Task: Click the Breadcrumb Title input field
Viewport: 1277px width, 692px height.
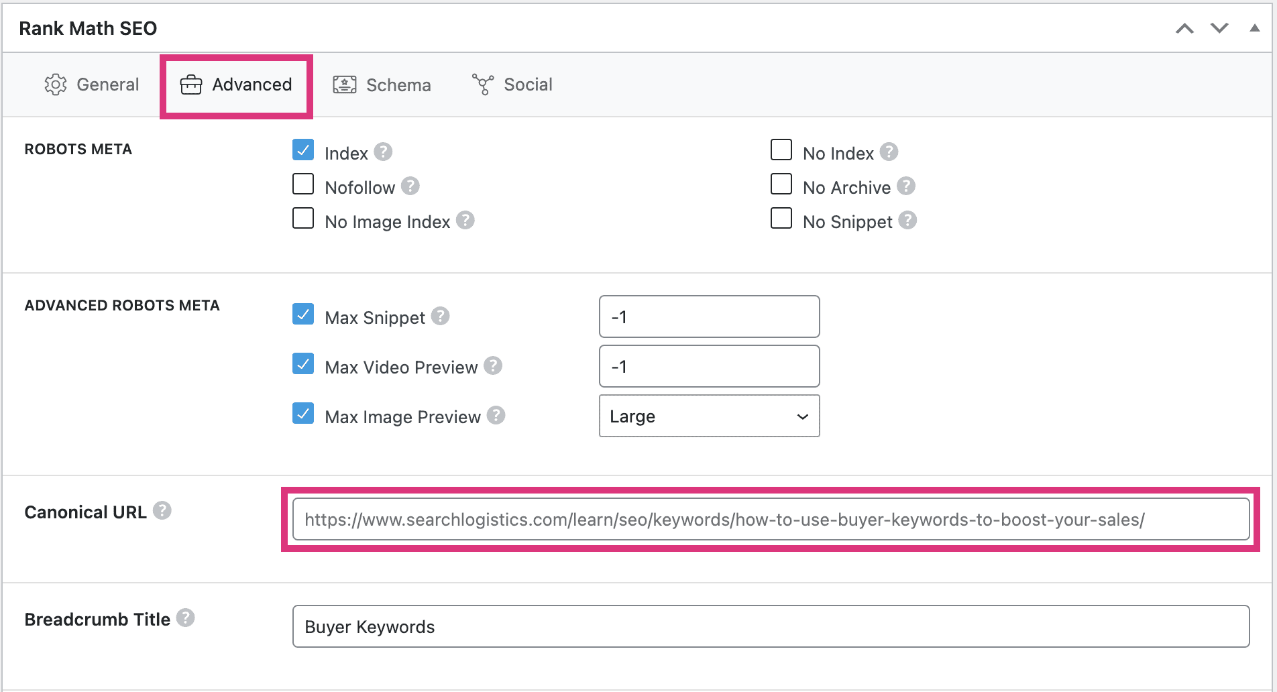Action: tap(771, 626)
